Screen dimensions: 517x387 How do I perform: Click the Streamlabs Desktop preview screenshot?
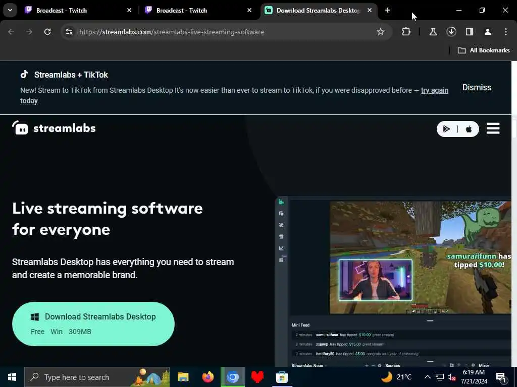(393, 281)
